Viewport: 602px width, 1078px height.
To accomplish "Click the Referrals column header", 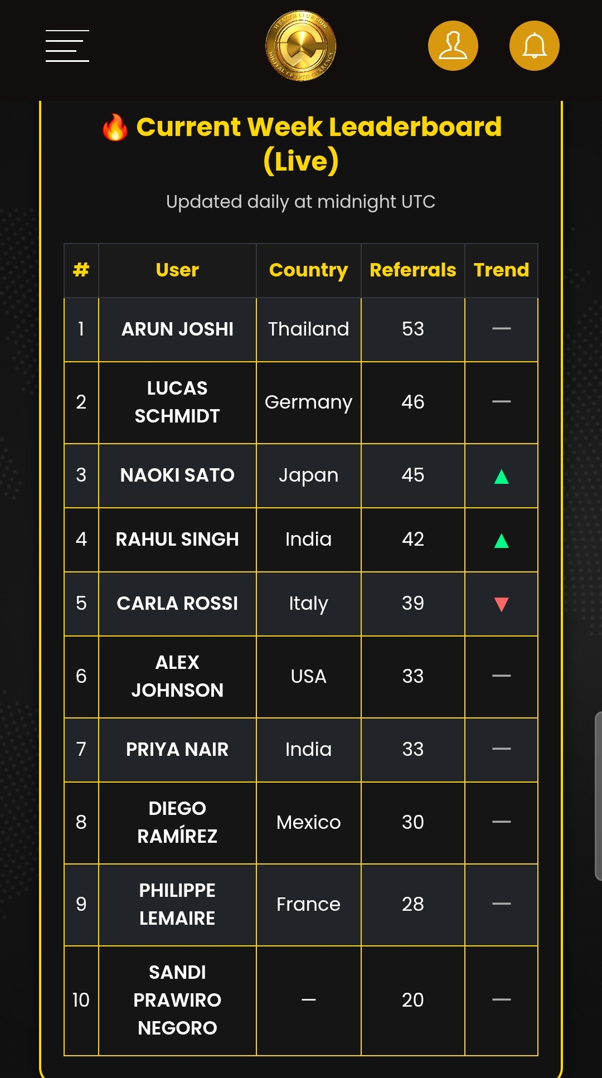I will (x=412, y=270).
